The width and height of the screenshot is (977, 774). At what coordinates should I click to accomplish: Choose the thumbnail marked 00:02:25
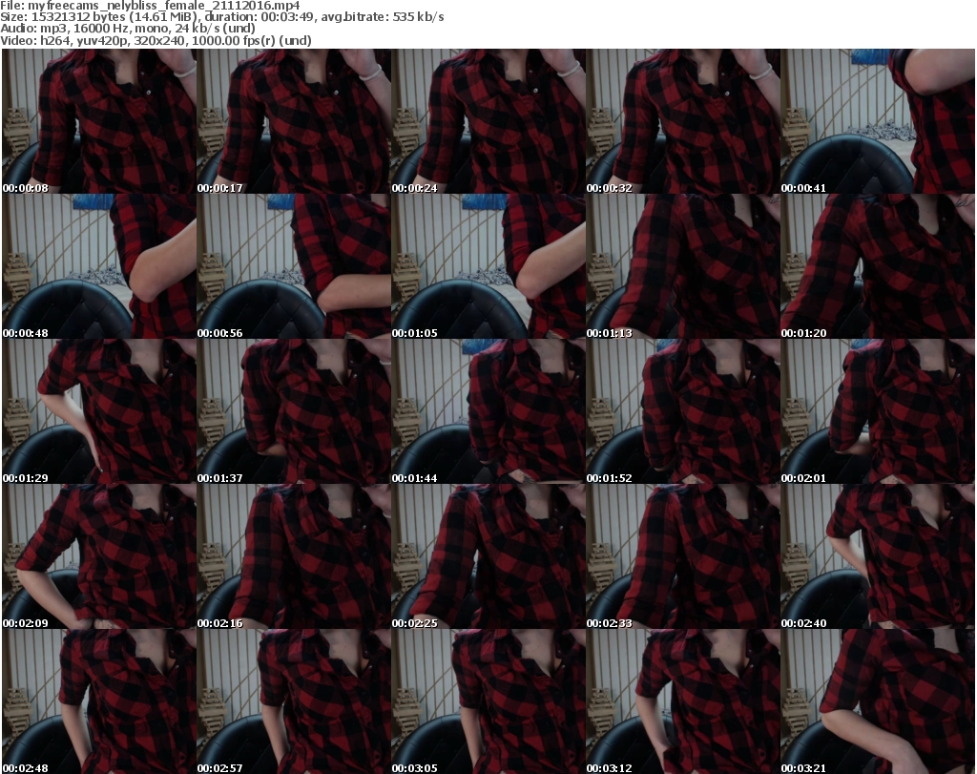[488, 556]
